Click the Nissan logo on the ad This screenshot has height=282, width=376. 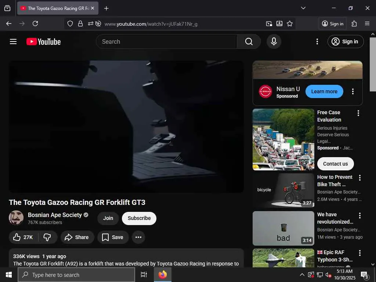[x=265, y=91]
